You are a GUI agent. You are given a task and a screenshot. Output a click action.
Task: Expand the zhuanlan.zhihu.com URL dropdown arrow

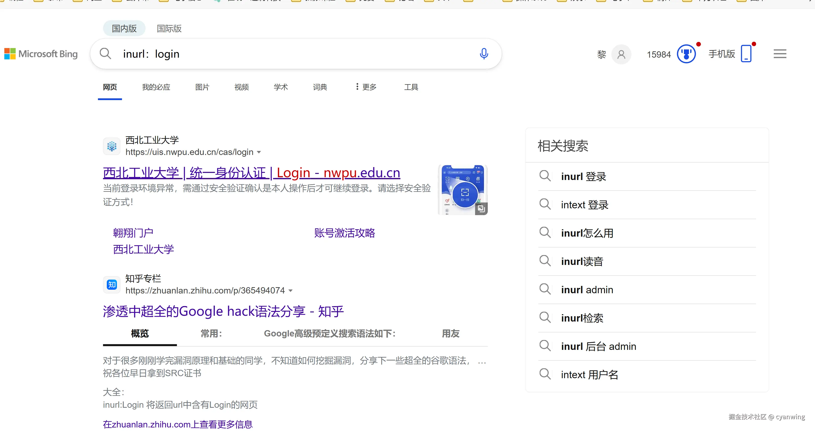click(x=291, y=291)
